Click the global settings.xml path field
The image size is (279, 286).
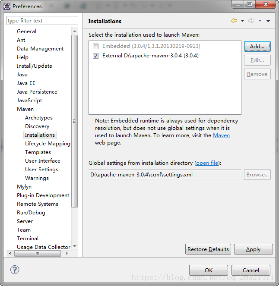click(x=165, y=175)
